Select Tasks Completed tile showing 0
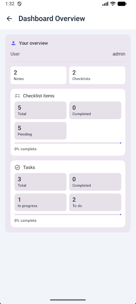 [x=95, y=182]
